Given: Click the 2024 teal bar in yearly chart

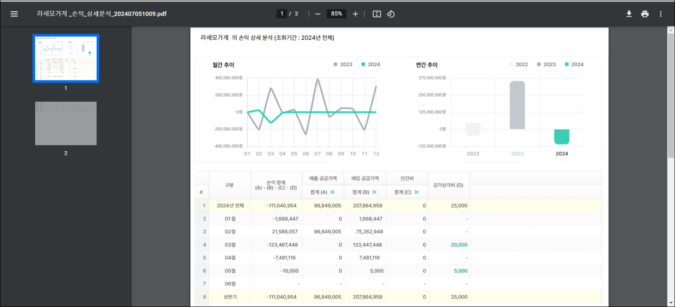Looking at the screenshot, I should [561, 136].
